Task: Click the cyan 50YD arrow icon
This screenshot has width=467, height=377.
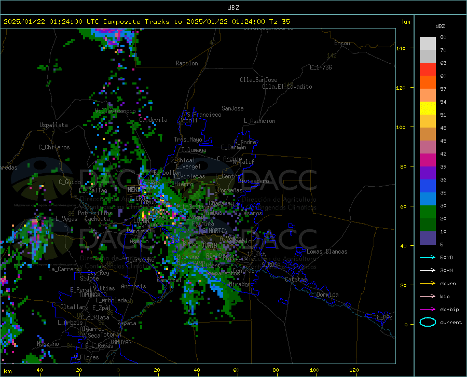Action: pyautogui.click(x=428, y=257)
